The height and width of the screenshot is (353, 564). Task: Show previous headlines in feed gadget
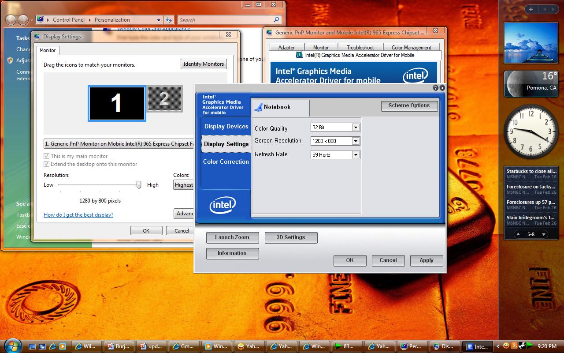point(518,234)
